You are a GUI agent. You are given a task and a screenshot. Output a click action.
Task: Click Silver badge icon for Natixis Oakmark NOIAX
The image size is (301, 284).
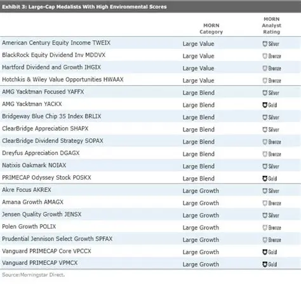(x=265, y=166)
